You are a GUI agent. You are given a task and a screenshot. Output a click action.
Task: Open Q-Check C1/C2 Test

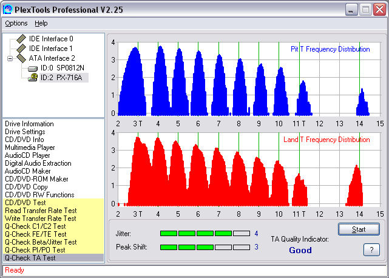53,226
